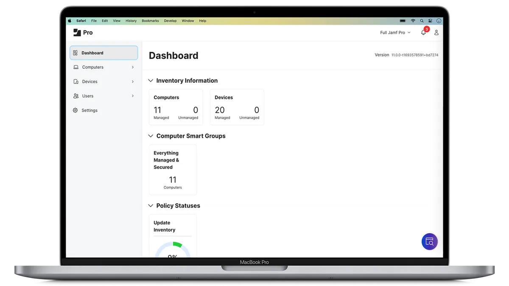
Task: Click the Update Inventory progress ring
Action: pyautogui.click(x=173, y=250)
